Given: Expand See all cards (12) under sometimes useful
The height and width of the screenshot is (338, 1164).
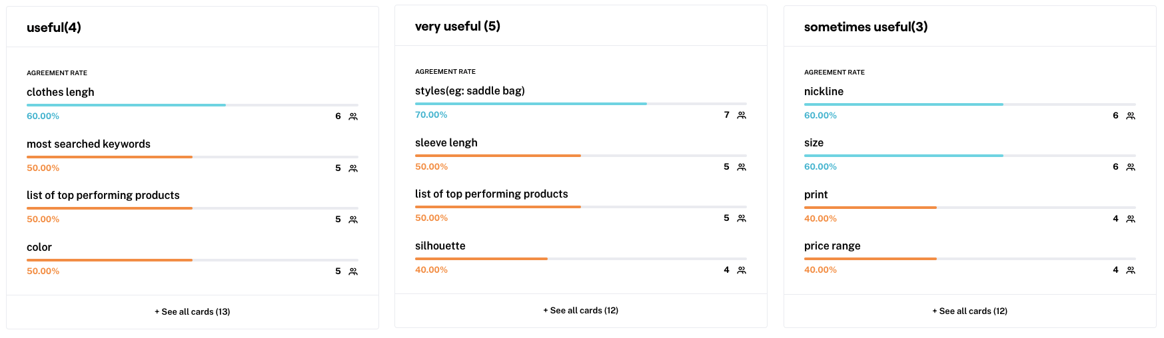Looking at the screenshot, I should coord(970,311).
